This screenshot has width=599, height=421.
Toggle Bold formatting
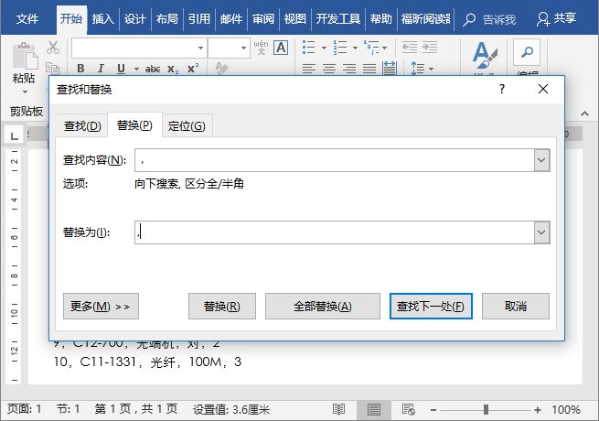tap(80, 69)
